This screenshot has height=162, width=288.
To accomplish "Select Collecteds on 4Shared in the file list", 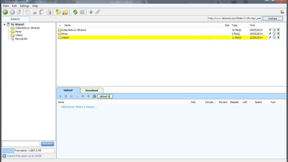I will coord(74,30).
